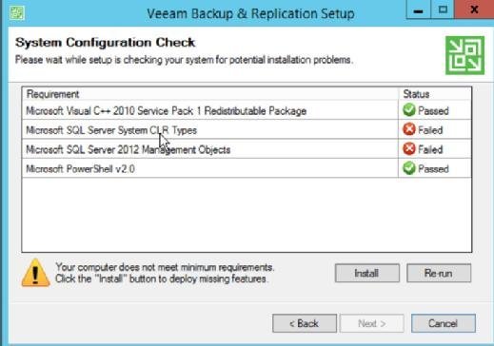Click green check icon for Visual C++ row

pyautogui.click(x=409, y=110)
